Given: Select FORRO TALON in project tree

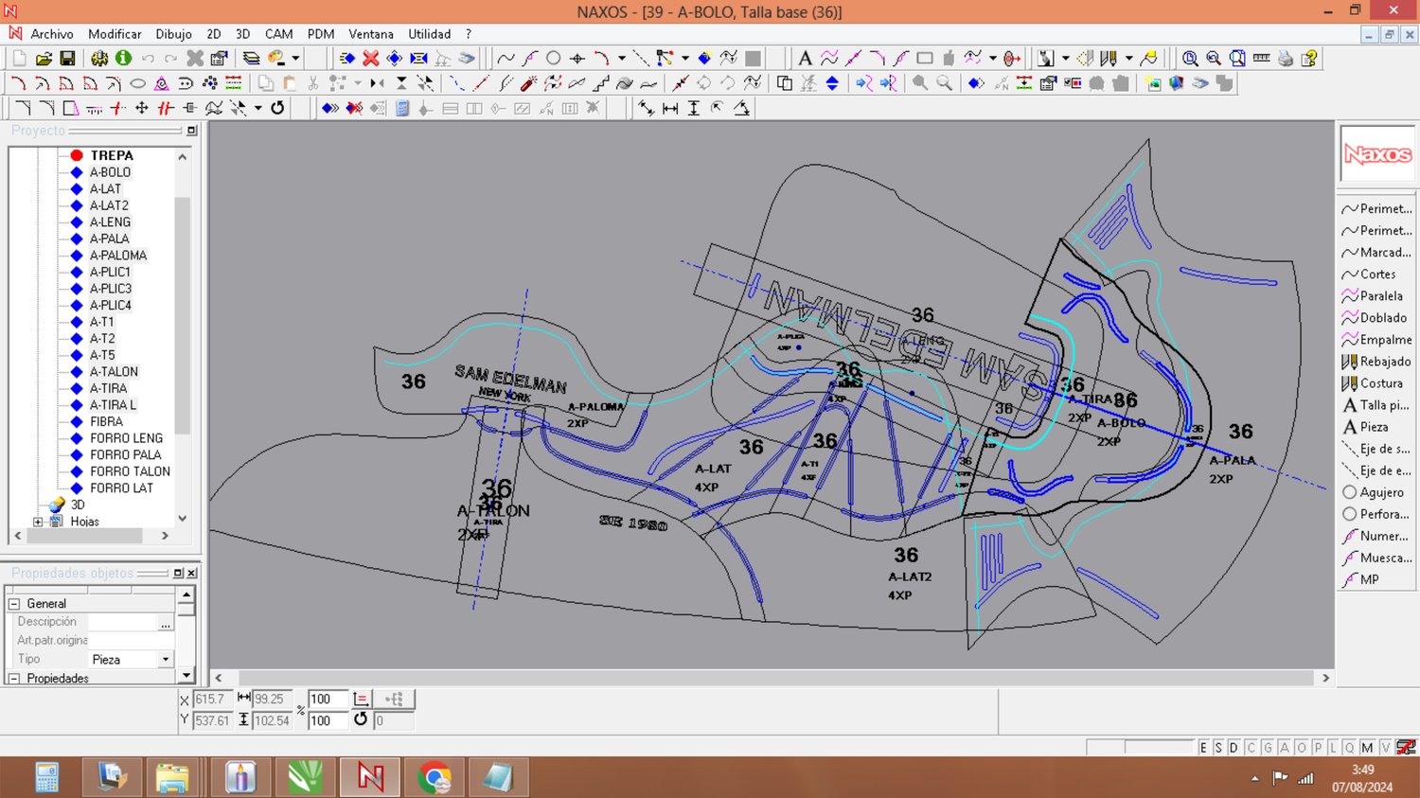Looking at the screenshot, I should coord(130,471).
